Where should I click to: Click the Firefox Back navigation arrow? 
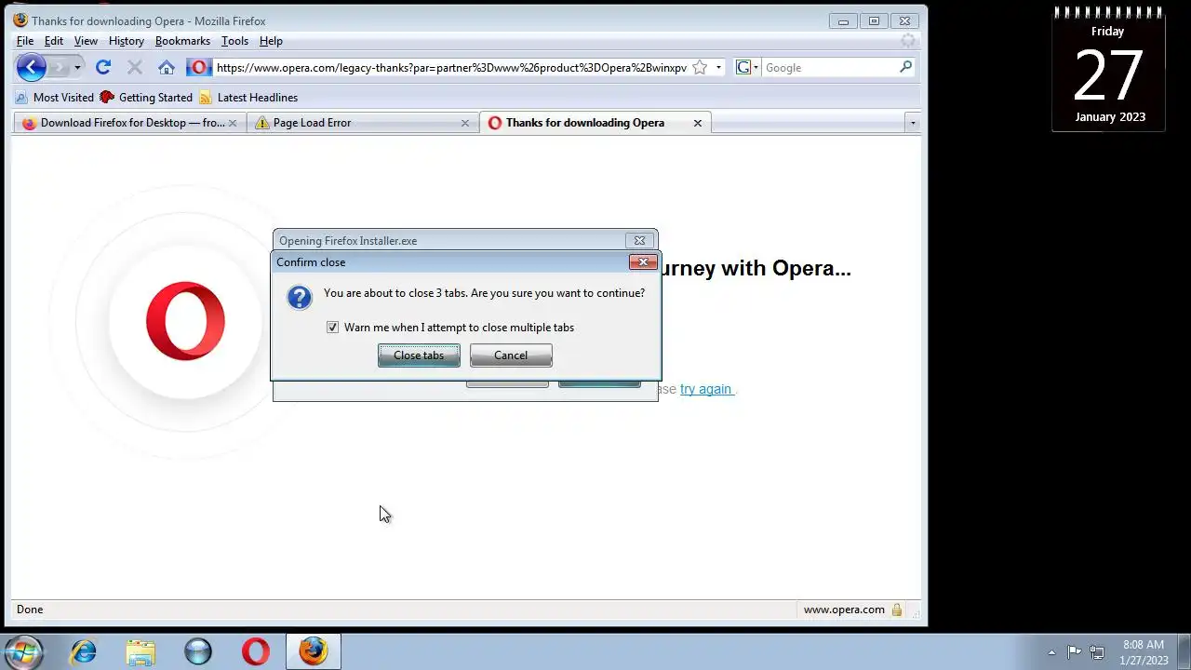tap(31, 67)
